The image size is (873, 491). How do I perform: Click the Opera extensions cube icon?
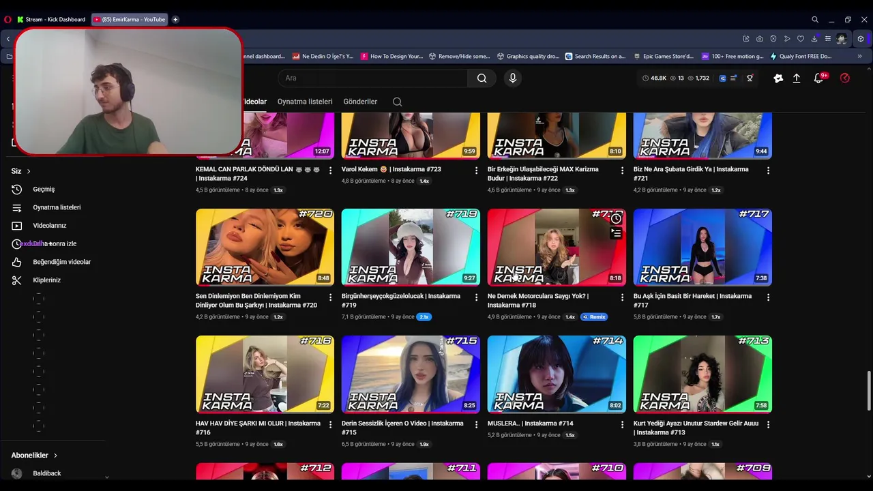coord(861,39)
